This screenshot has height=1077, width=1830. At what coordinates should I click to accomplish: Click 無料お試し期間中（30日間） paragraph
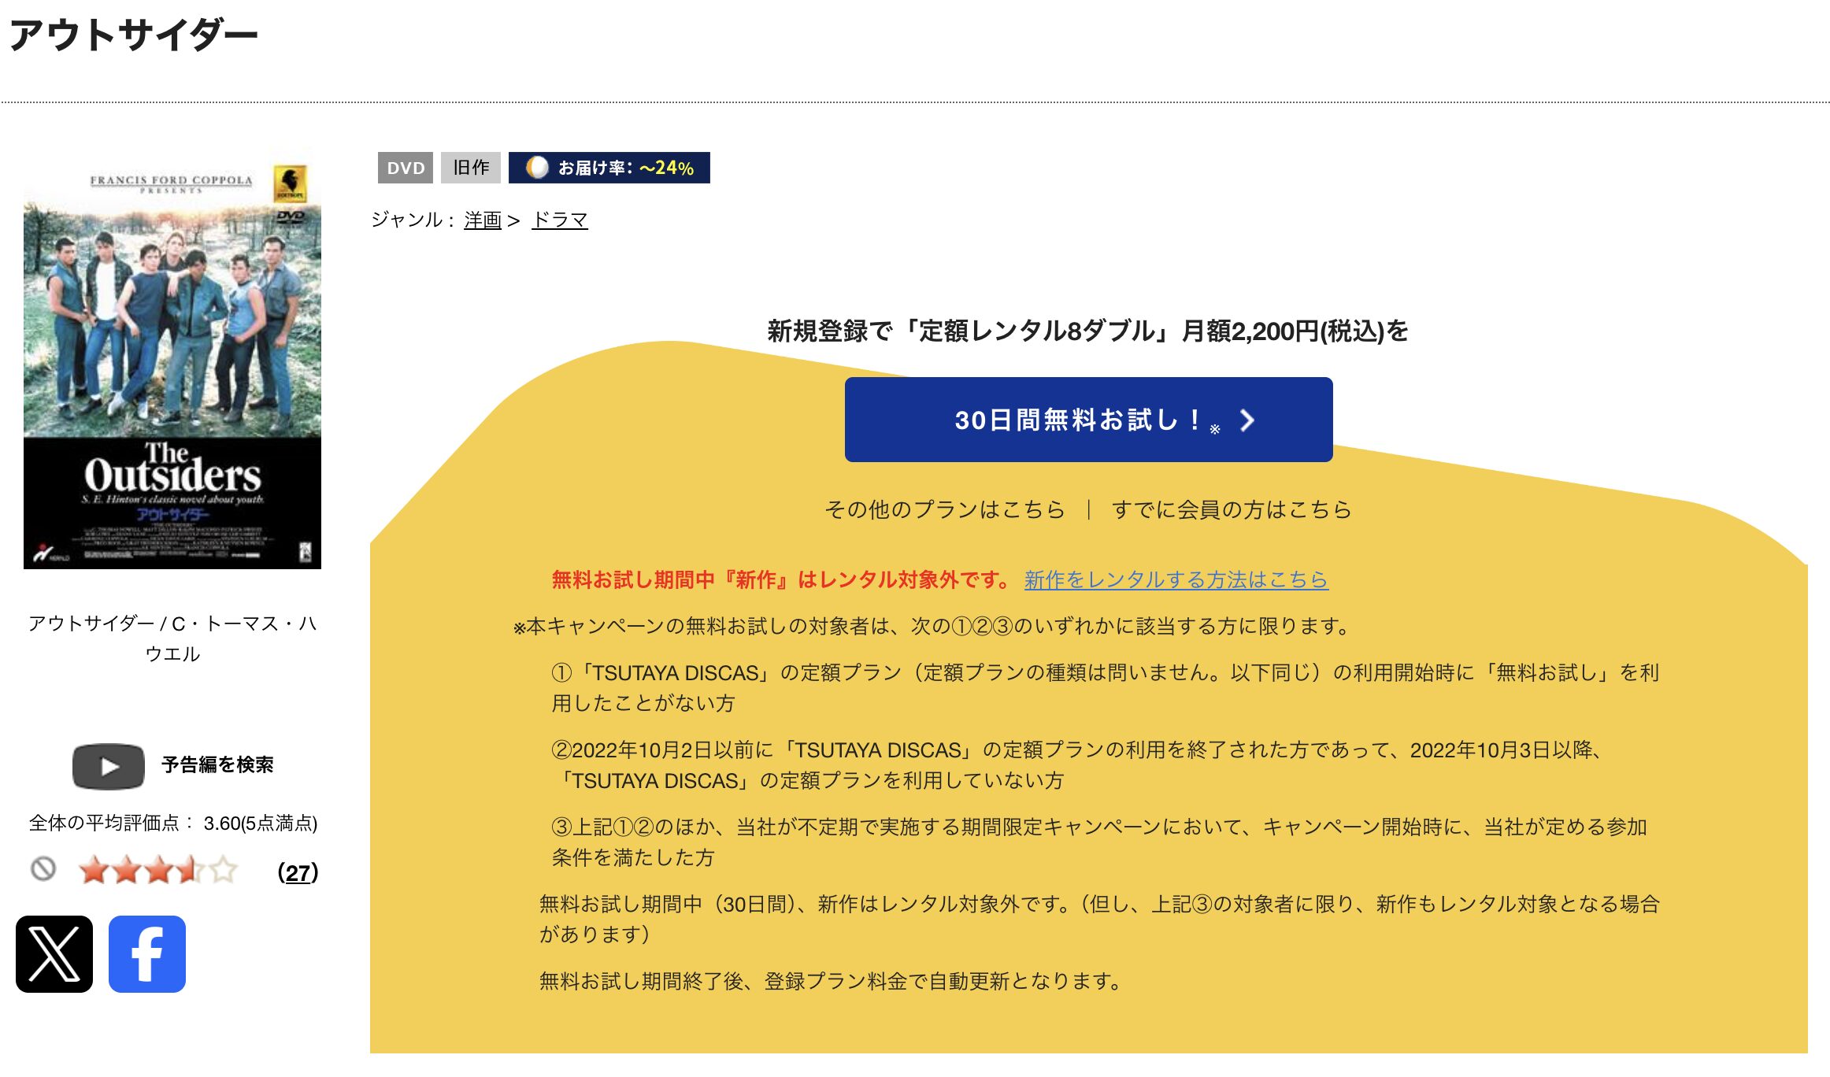[1100, 920]
